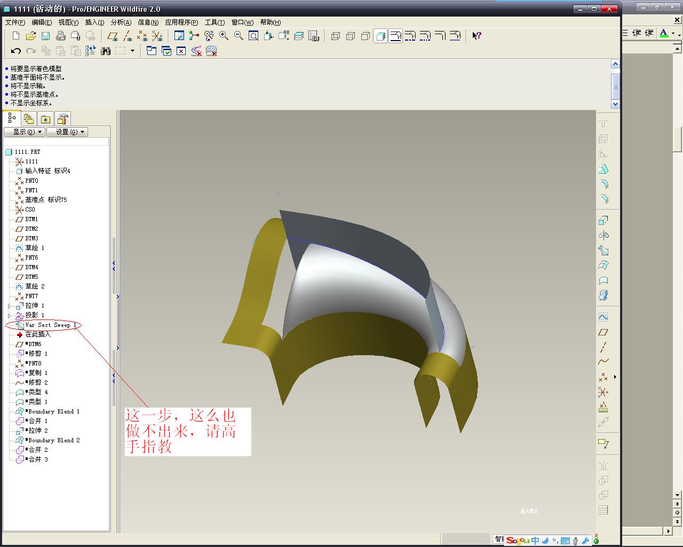
Task: Select the Round tool in feature toolbar
Action: point(603,184)
